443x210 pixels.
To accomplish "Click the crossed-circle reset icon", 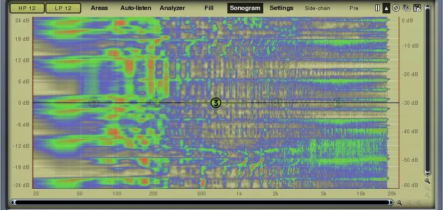I will (x=396, y=8).
